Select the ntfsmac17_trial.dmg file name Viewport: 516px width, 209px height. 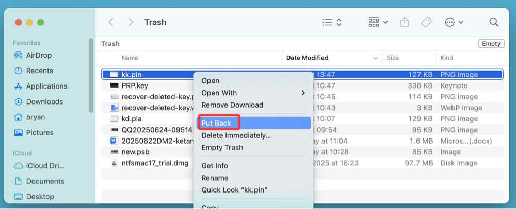click(x=155, y=163)
